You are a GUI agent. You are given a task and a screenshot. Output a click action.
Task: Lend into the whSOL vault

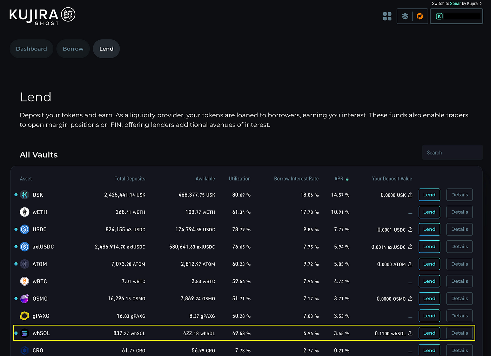[x=429, y=333]
